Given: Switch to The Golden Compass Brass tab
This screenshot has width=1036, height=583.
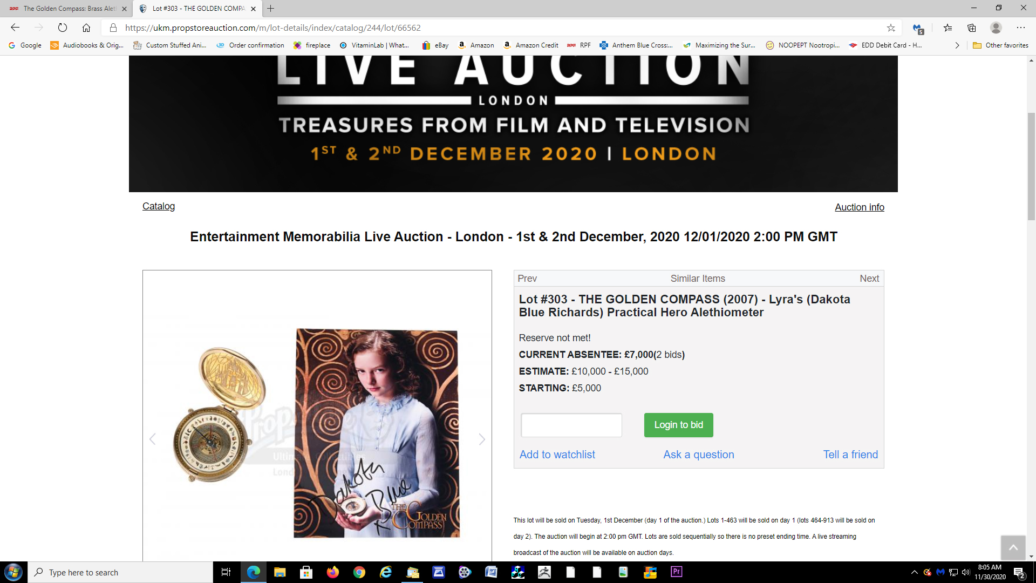Looking at the screenshot, I should (x=69, y=9).
